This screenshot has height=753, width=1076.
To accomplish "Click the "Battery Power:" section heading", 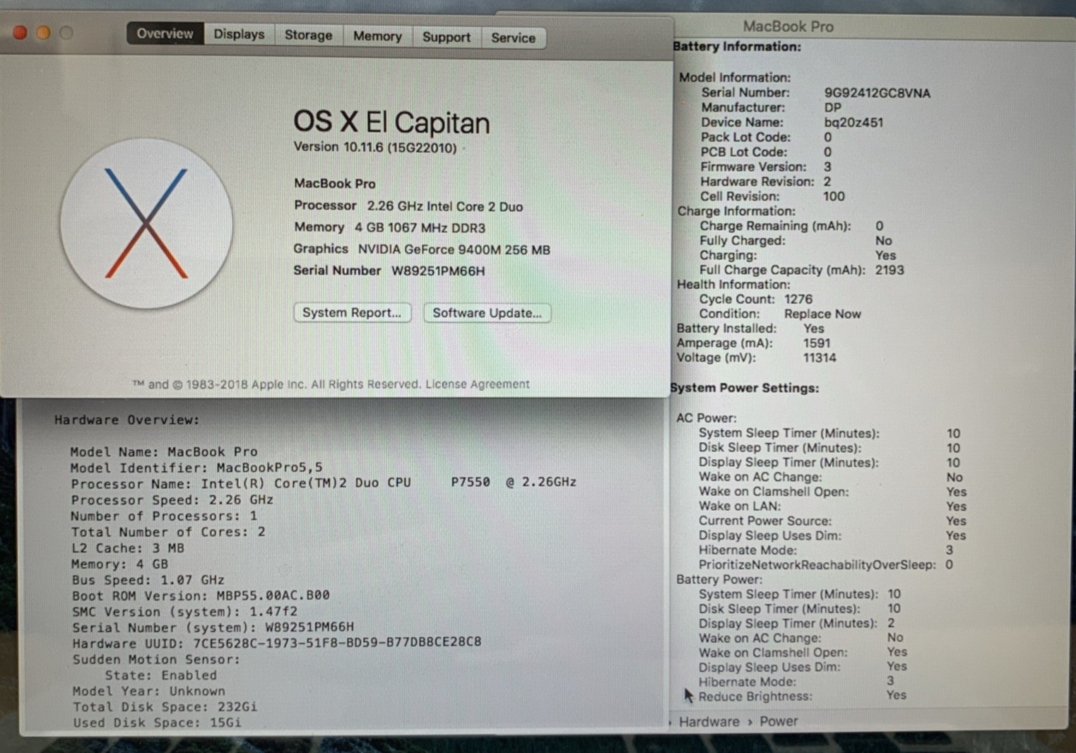I will (719, 579).
